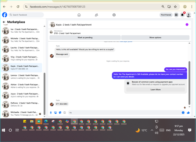This screenshot has width=196, height=142.
Task: Open the Chrome profile icon
Action: (185, 7)
